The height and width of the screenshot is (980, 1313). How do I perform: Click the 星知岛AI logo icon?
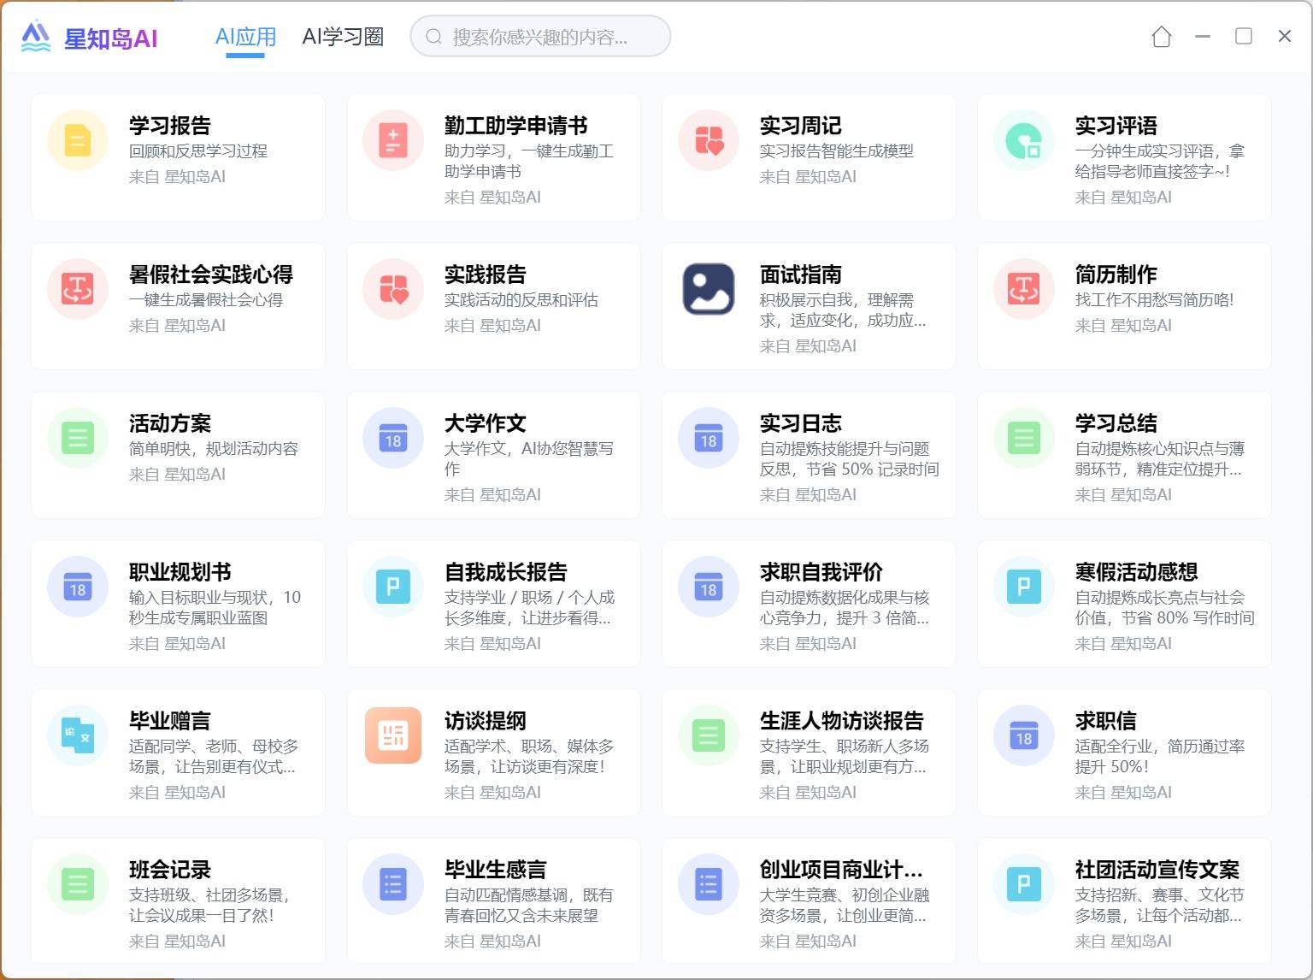tap(36, 37)
